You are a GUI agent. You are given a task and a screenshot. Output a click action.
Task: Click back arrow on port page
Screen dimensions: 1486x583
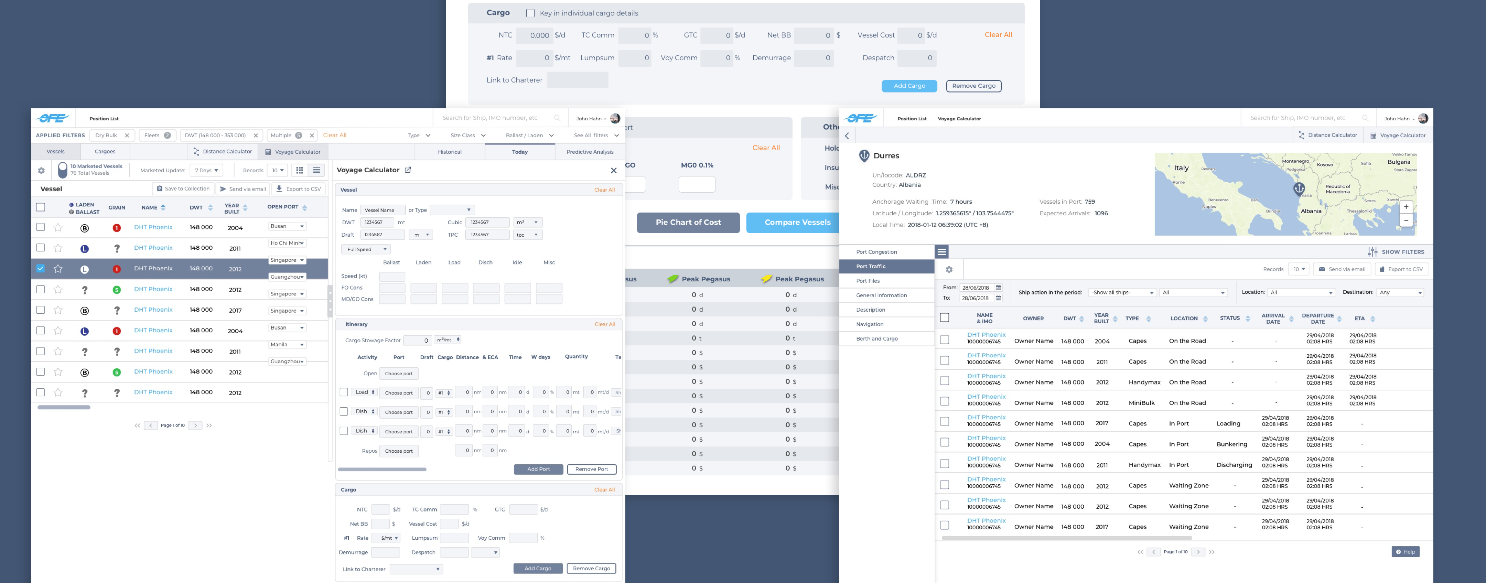coord(847,136)
